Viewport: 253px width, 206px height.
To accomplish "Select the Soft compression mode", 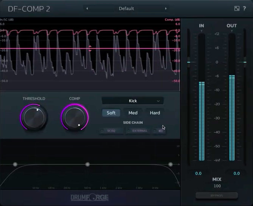I will (x=111, y=113).
